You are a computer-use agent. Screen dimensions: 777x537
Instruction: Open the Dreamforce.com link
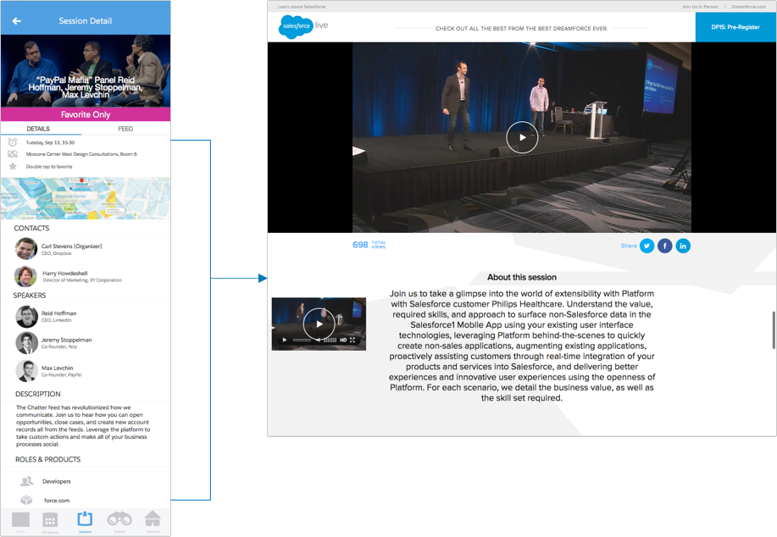coord(748,6)
